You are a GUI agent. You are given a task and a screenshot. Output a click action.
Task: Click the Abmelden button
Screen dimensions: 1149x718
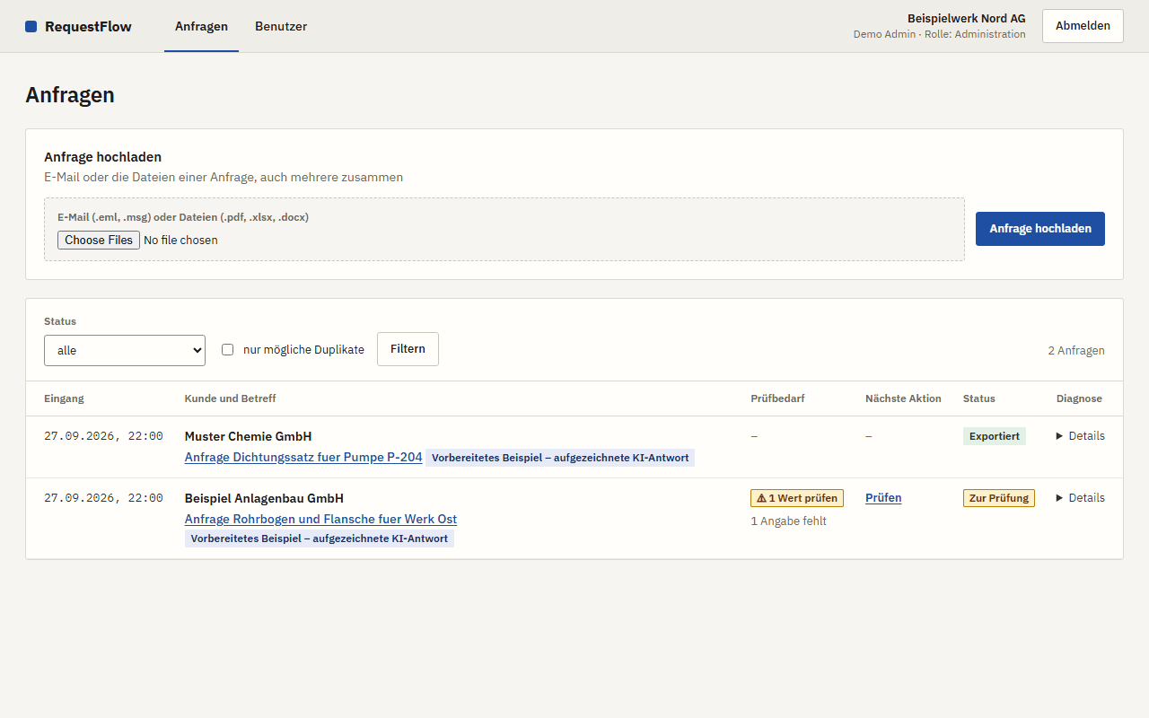(x=1083, y=26)
